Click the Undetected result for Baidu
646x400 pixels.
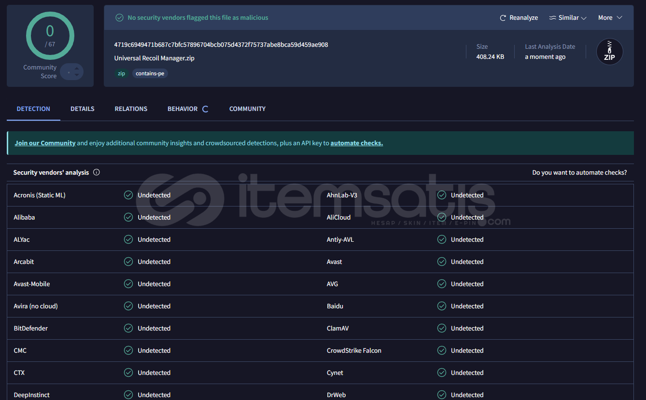coord(467,306)
